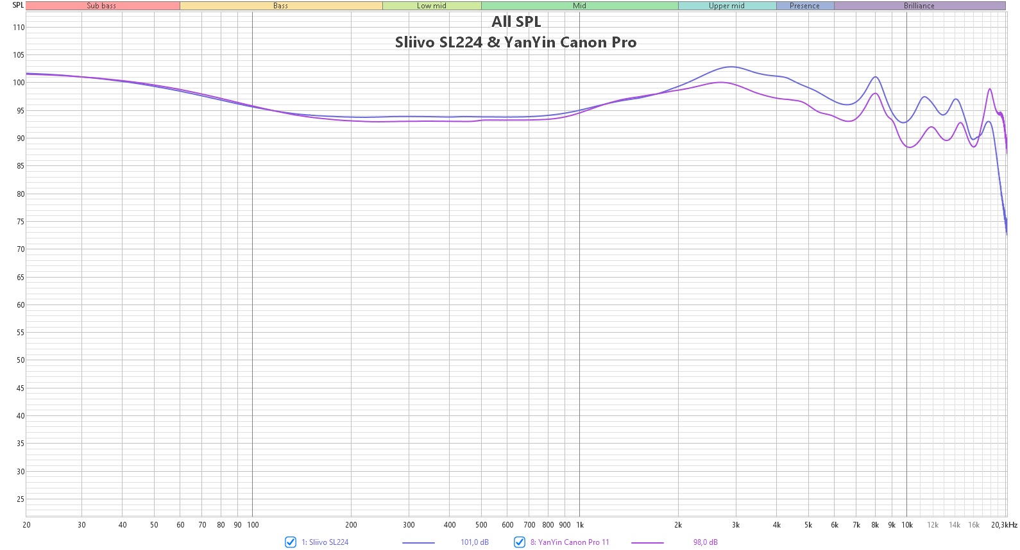Viewport: 1020px width, 550px height.
Task: Click the 70 dB axis value
Action: [x=21, y=249]
